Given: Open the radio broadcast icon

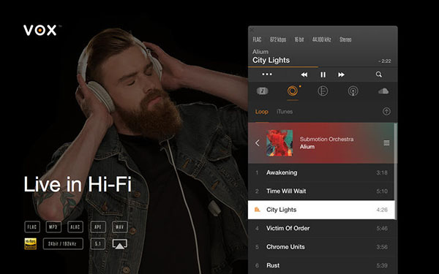Looking at the screenshot, I should (x=353, y=91).
